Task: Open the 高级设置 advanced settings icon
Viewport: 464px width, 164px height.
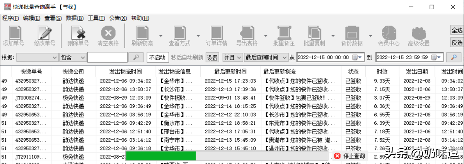Action: [x=419, y=33]
